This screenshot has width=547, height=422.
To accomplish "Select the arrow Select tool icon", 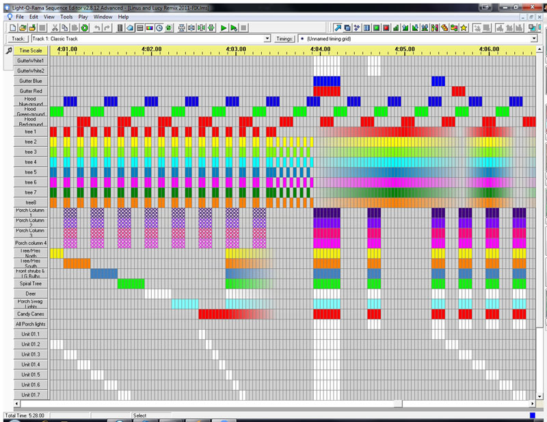I will [338, 27].
